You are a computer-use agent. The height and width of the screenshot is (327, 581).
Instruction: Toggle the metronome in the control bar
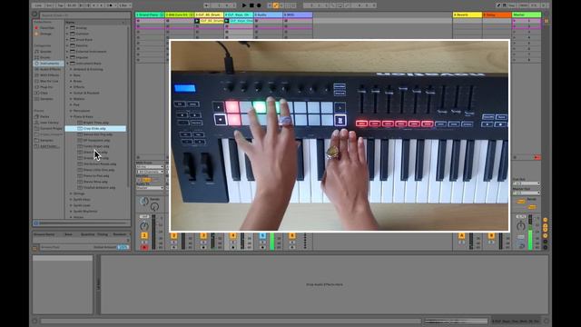click(110, 5)
